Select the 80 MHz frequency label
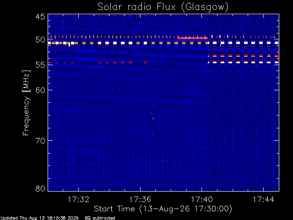This screenshot has width=293, height=220. (x=40, y=188)
